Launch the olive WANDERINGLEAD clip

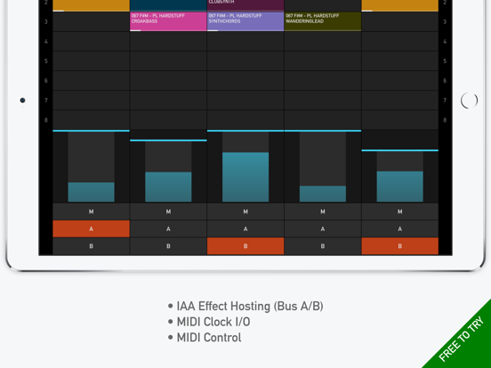(323, 21)
